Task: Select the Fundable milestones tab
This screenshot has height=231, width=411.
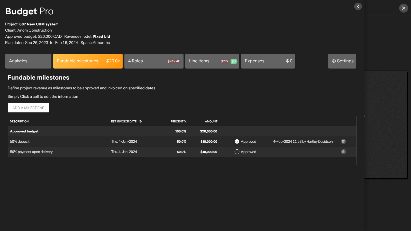Action: 88,61
